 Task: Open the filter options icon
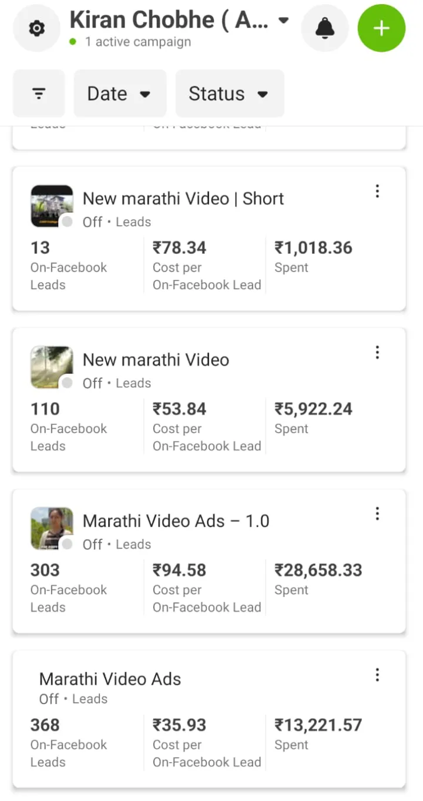point(39,93)
